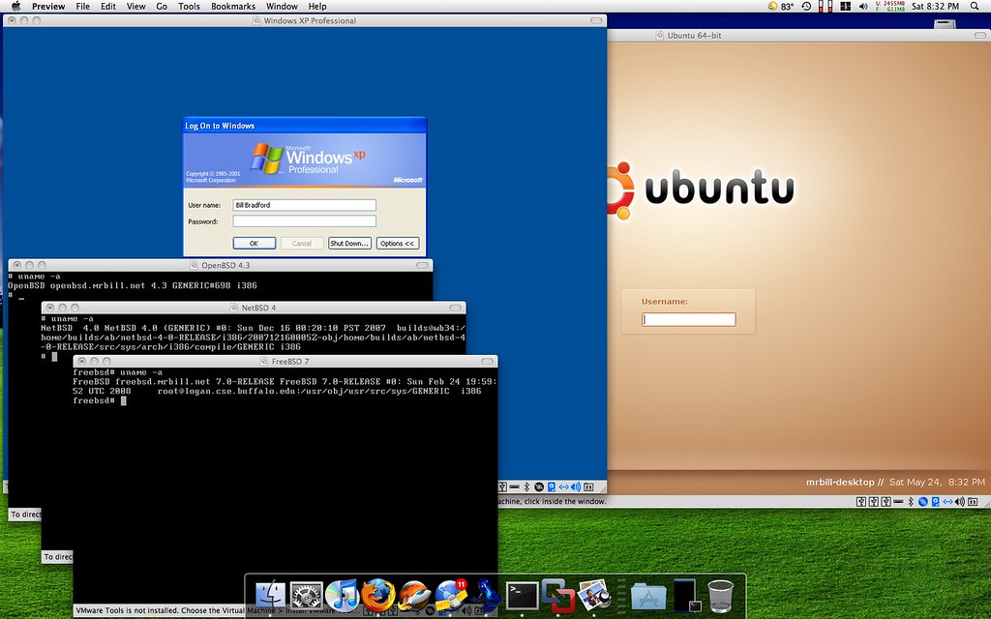Click the VMware Fusion Dock icon
Image resolution: width=991 pixels, height=619 pixels.
[556, 594]
